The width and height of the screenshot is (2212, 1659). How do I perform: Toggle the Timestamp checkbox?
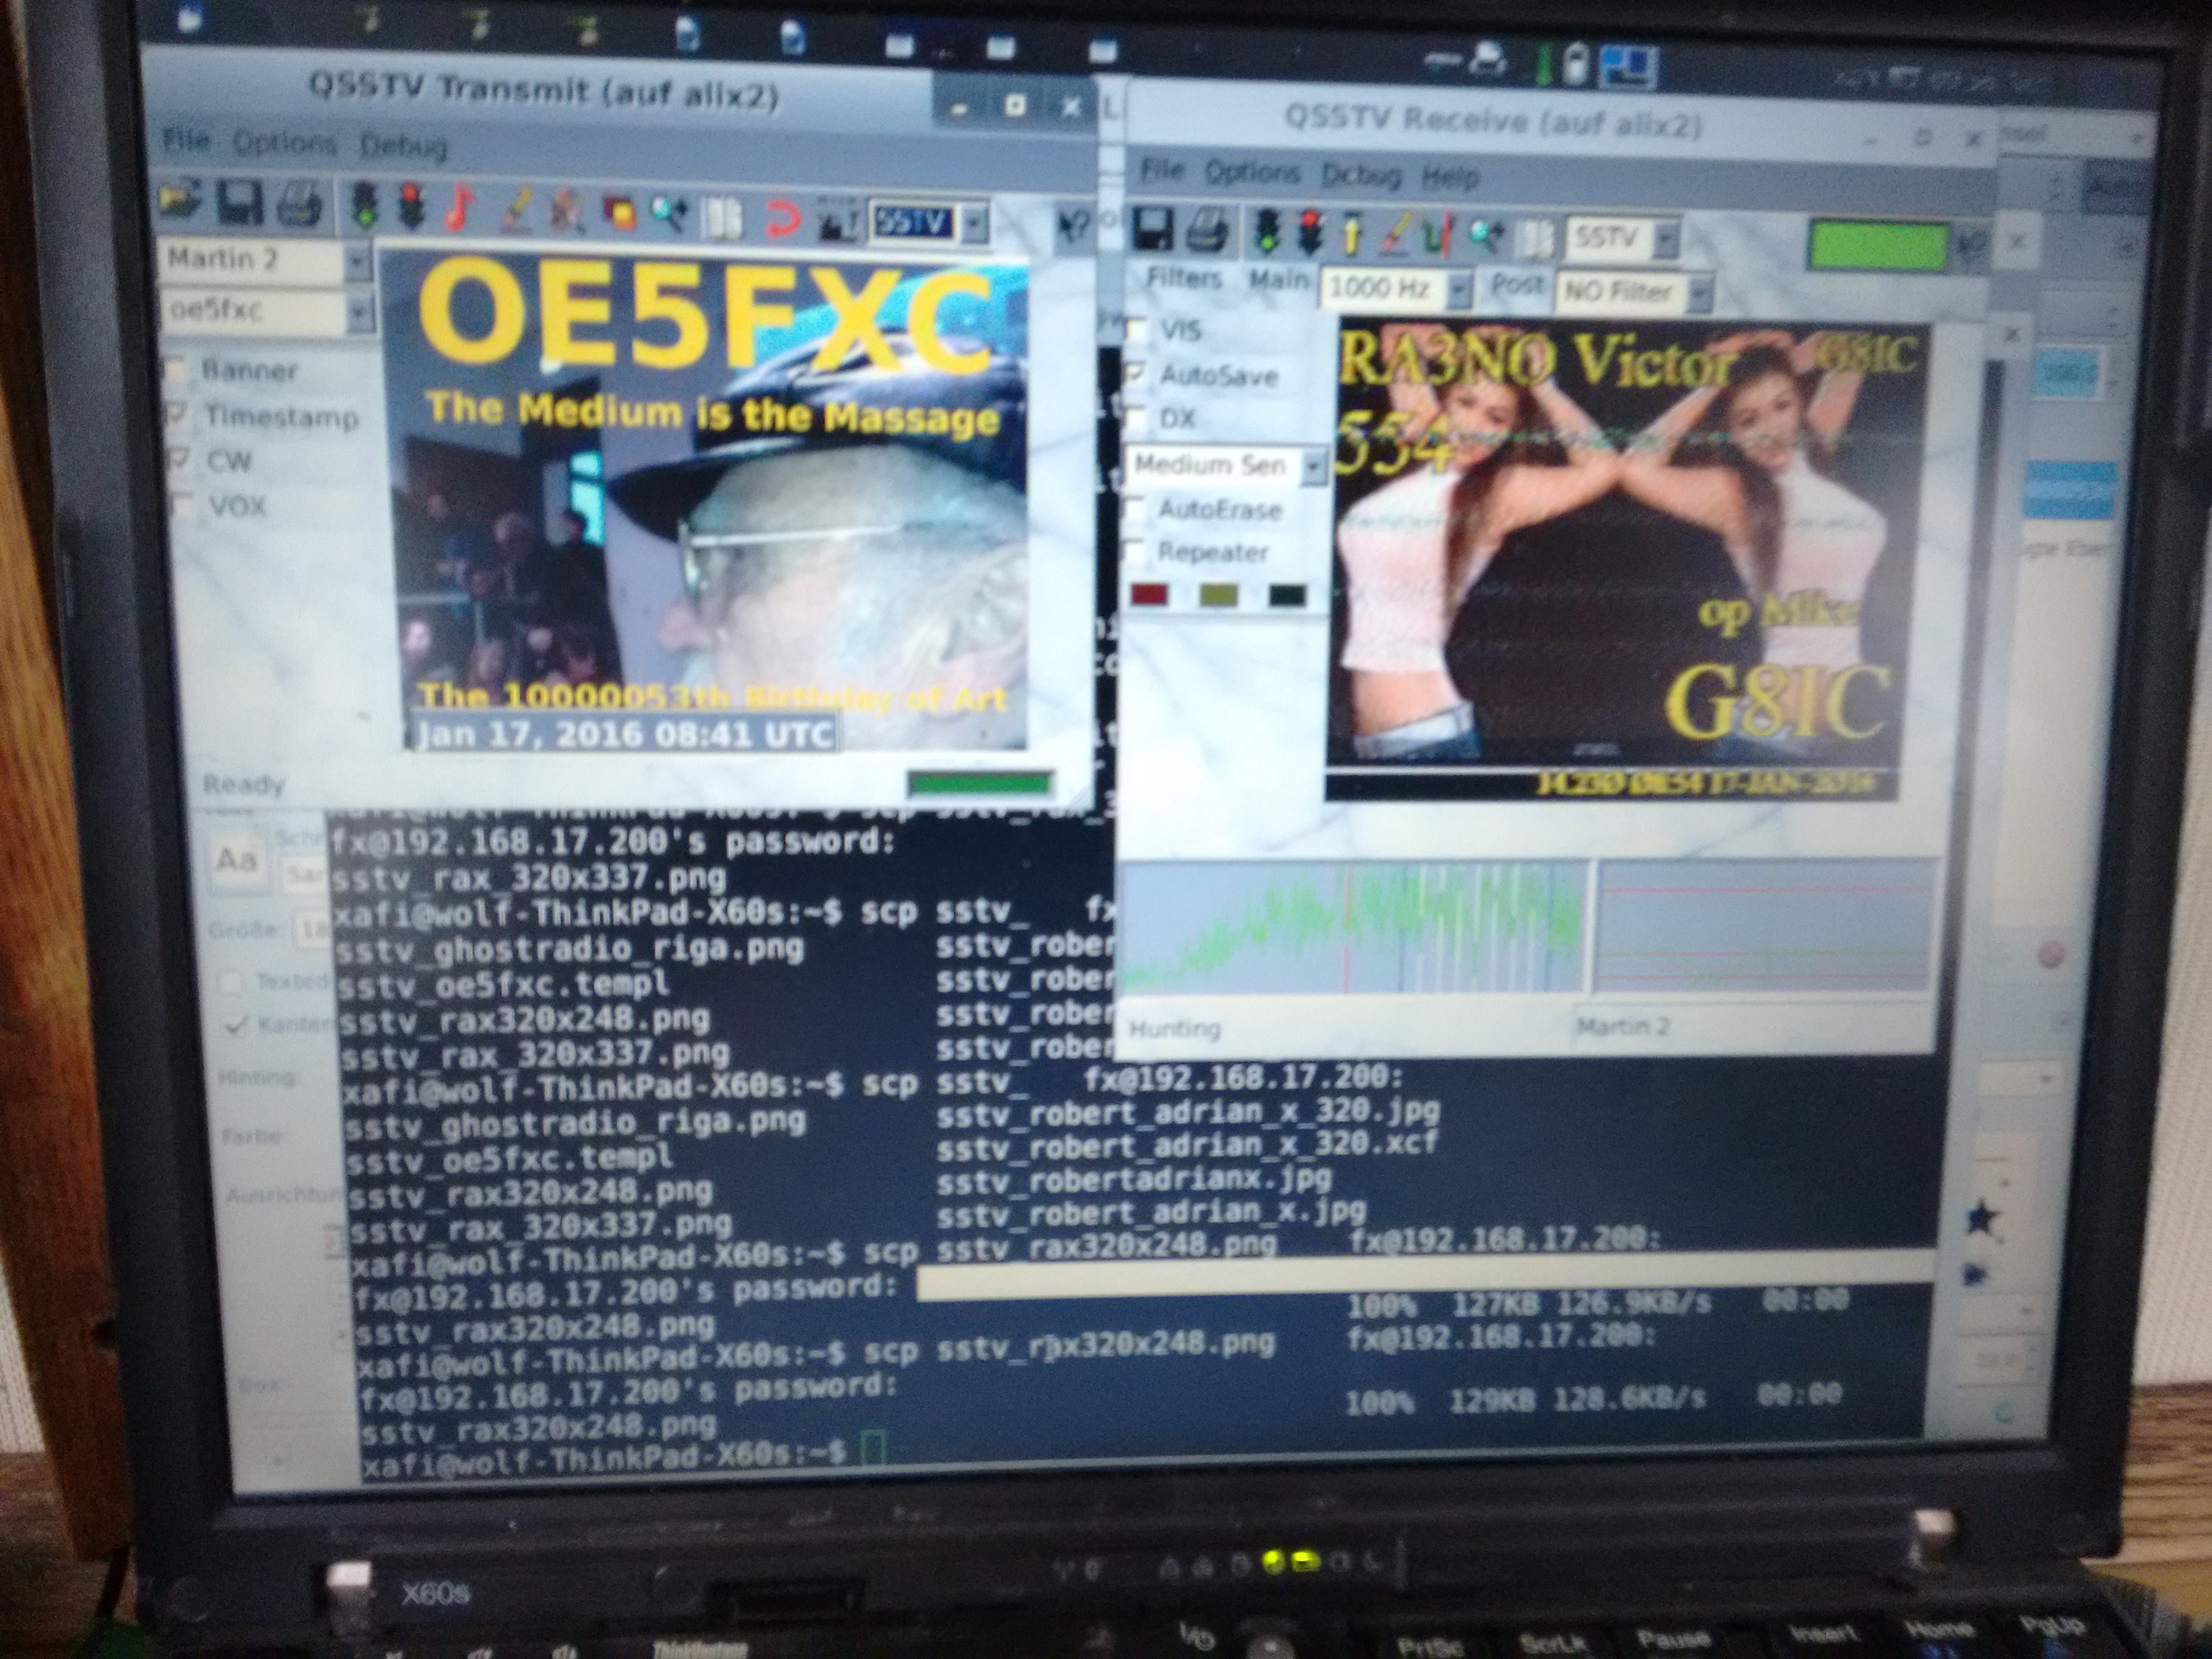point(177,413)
